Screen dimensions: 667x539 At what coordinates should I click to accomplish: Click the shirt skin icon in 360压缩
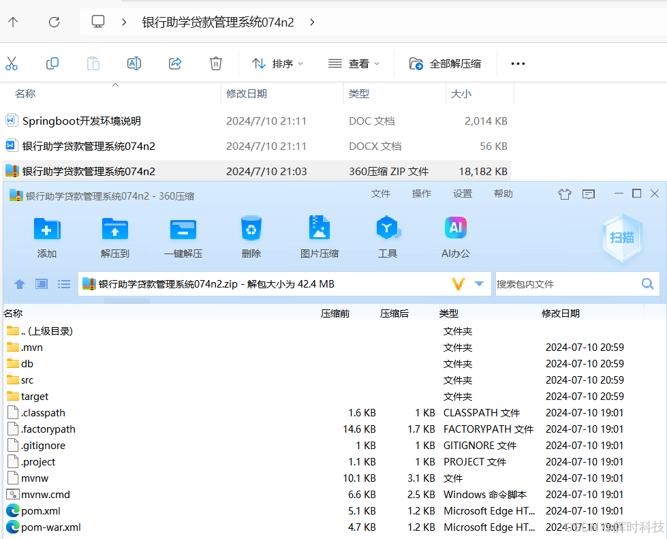pyautogui.click(x=565, y=194)
